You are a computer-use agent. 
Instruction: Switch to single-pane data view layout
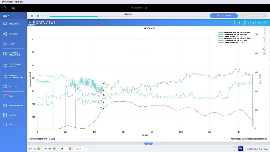239,23
